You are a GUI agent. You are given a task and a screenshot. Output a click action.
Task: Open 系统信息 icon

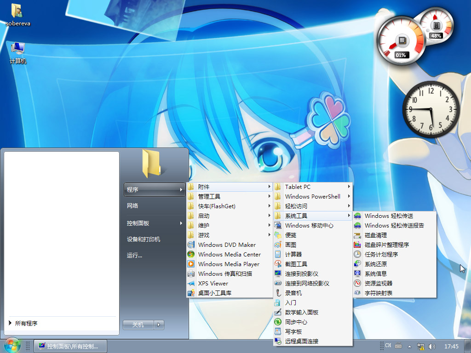(357, 273)
